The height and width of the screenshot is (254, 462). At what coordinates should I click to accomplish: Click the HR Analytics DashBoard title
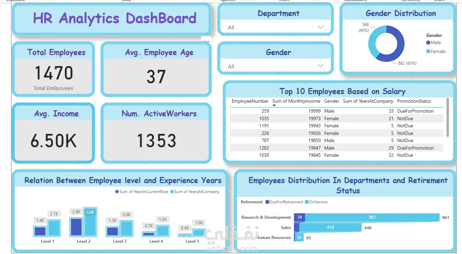[115, 18]
